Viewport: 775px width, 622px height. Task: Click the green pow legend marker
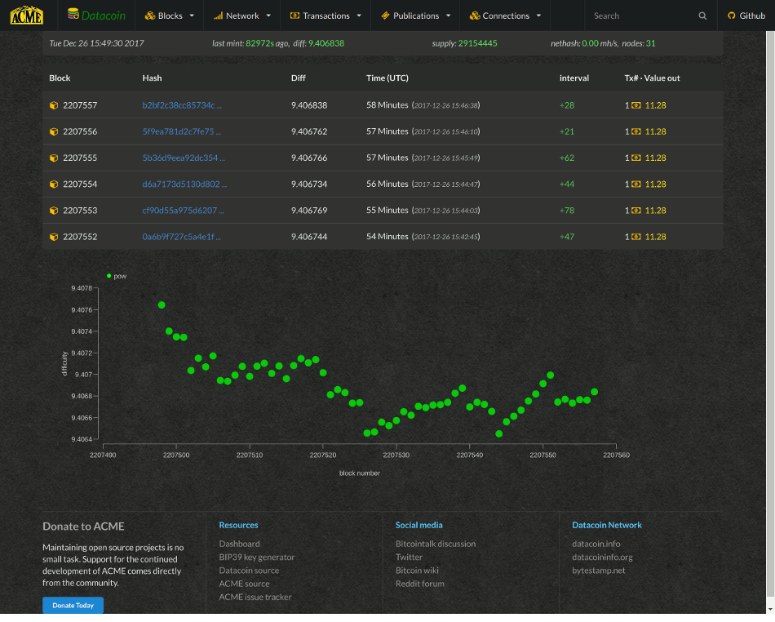click(x=108, y=276)
